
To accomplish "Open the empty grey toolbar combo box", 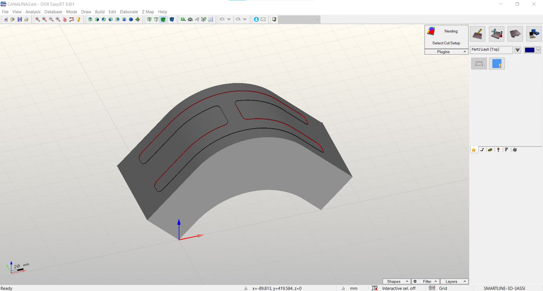I will point(299,19).
